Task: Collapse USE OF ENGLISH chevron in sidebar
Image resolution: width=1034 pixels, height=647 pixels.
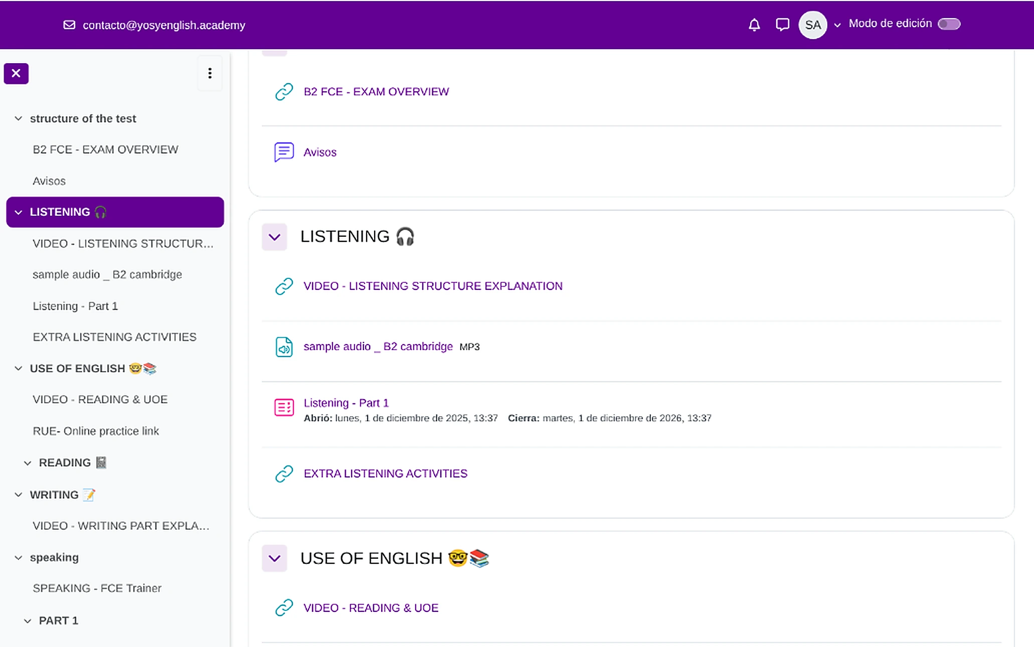Action: tap(19, 368)
